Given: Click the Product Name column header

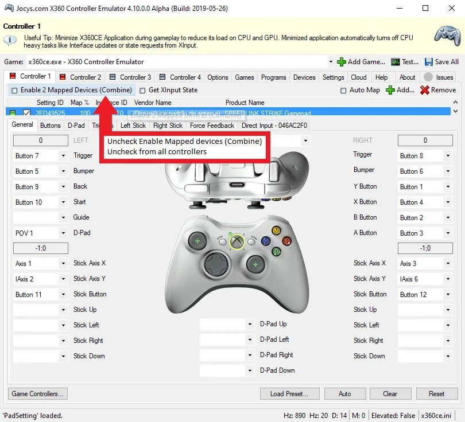Looking at the screenshot, I should tap(245, 103).
